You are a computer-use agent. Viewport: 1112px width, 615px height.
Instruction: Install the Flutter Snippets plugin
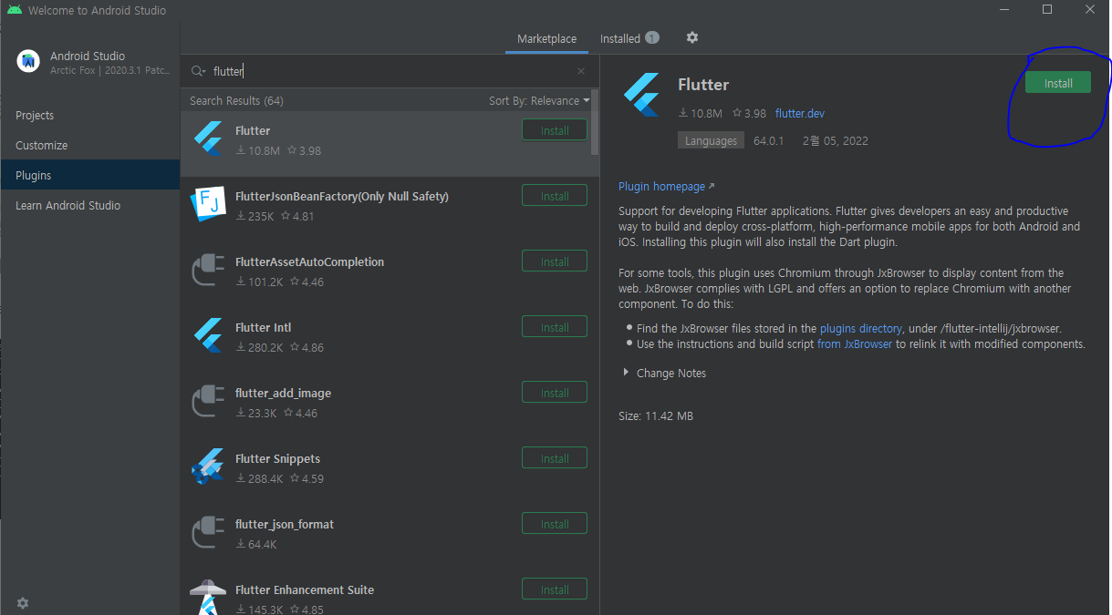point(555,458)
